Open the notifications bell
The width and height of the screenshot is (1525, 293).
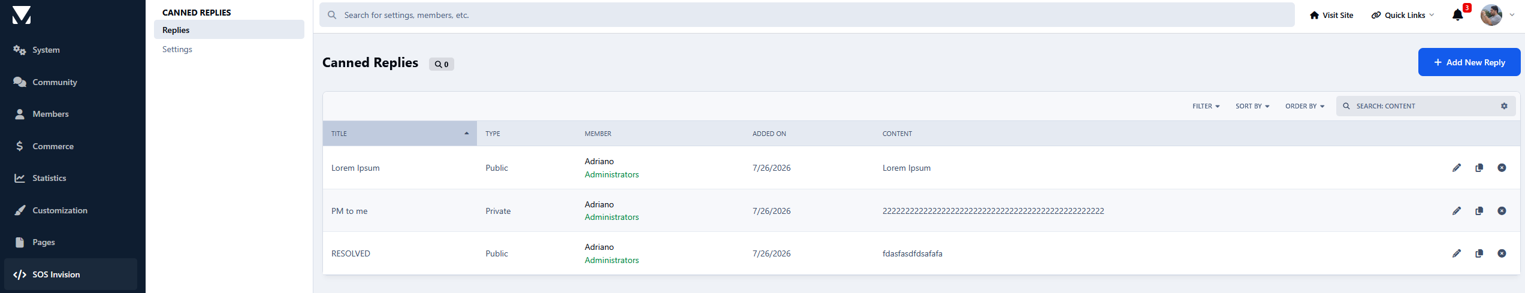coord(1458,15)
